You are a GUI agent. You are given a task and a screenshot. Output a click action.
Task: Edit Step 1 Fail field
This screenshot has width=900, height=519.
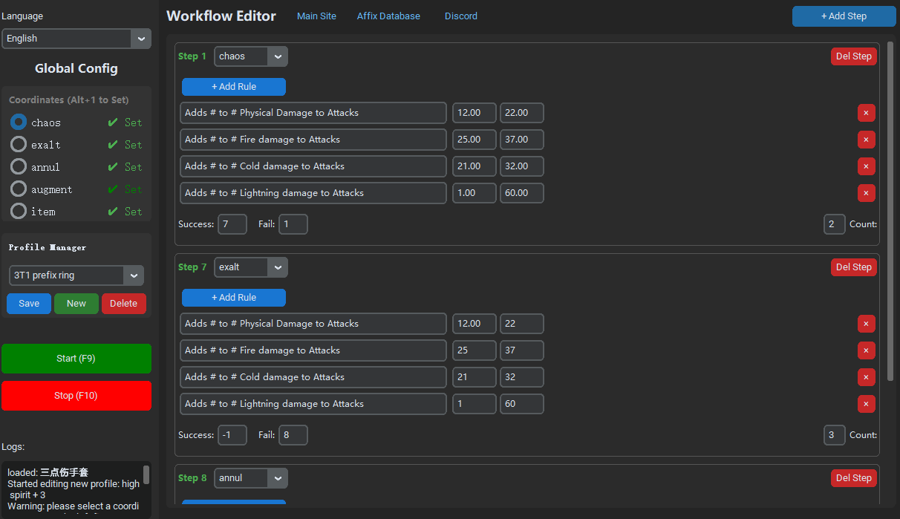(x=293, y=224)
